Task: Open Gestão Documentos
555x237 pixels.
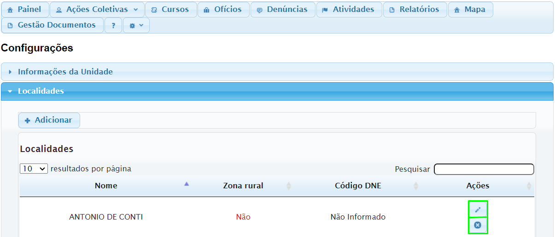Action: [x=53, y=25]
